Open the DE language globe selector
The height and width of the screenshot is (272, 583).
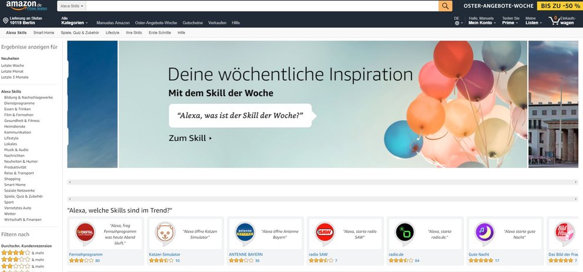458,21
